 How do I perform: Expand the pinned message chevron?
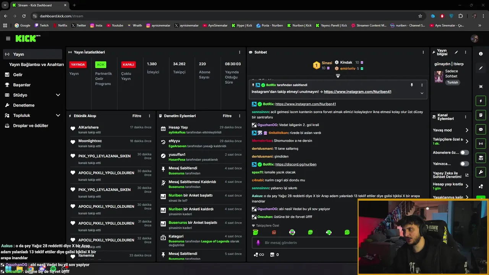coord(422,93)
